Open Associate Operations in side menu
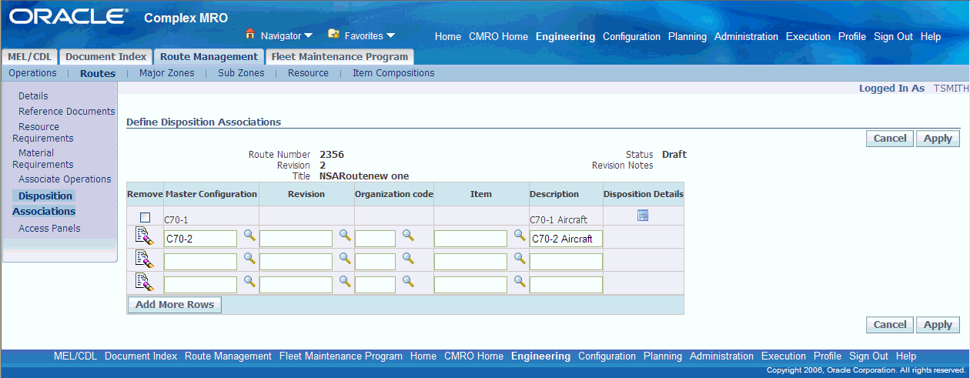This screenshot has height=378, width=970. [x=65, y=179]
